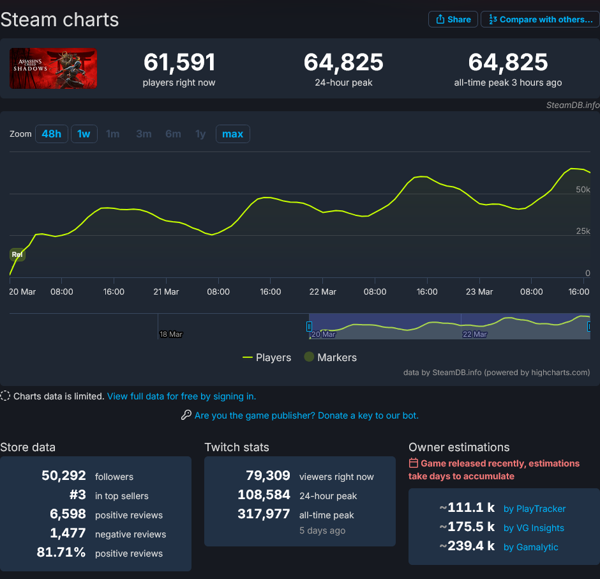Open the VG Insights estimation link
Viewport: 600px width, 579px height.
coord(534,528)
